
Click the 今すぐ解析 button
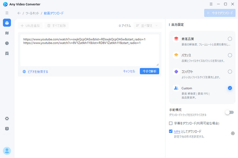[149, 71]
